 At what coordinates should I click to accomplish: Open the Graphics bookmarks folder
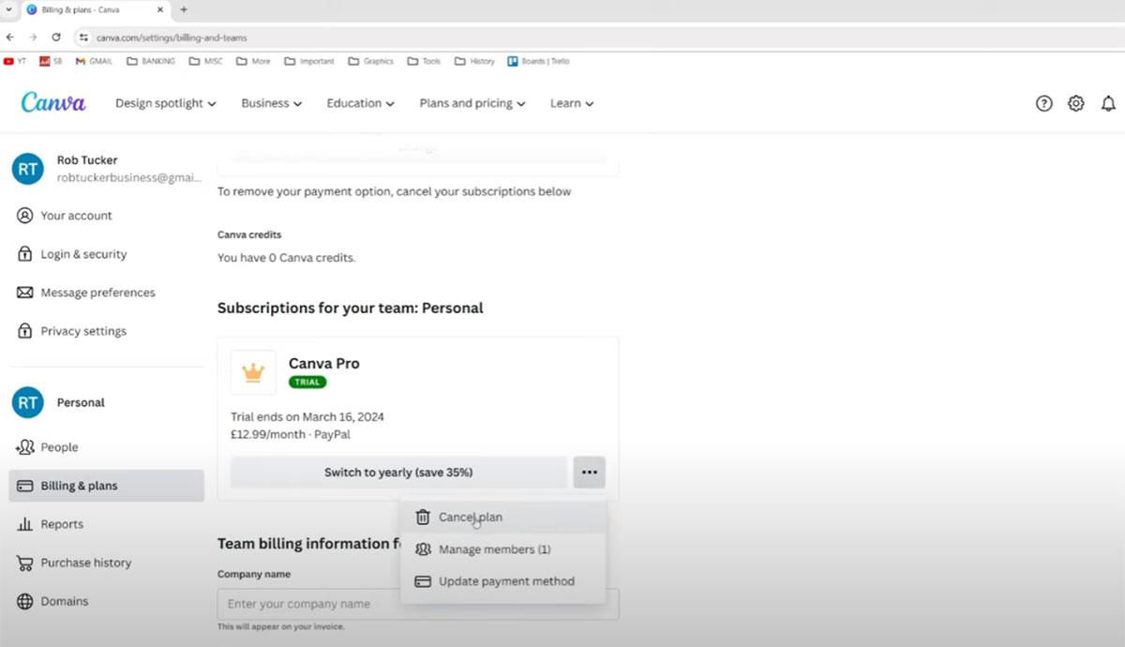pos(371,61)
